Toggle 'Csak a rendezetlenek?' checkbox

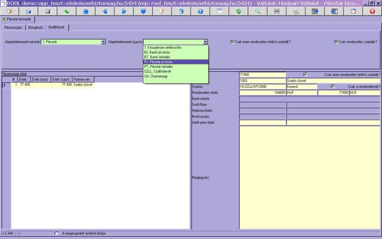pyautogui.click(x=333, y=87)
